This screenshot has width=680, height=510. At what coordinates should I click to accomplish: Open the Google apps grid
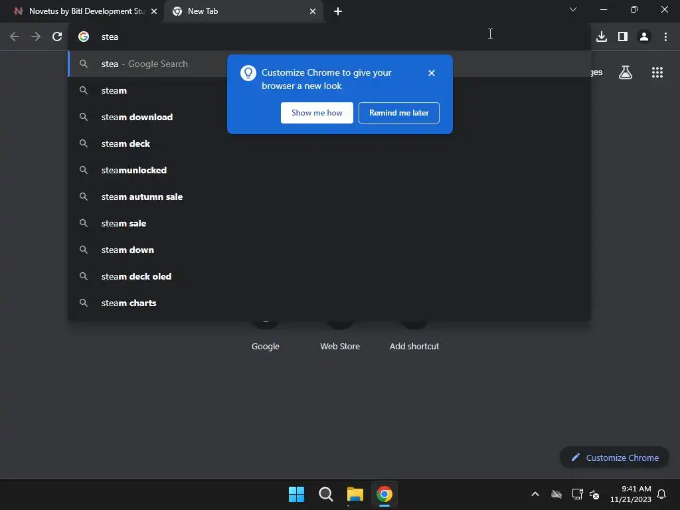(x=657, y=72)
